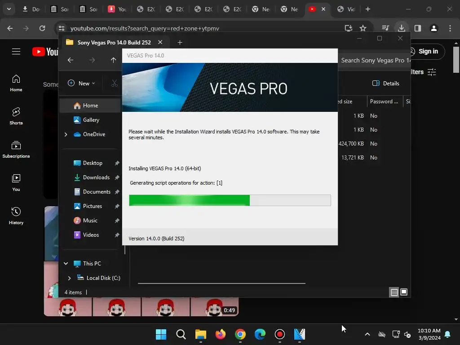This screenshot has height=345, width=460.
Task: Open Chrome three-dot menu
Action: pos(450,28)
